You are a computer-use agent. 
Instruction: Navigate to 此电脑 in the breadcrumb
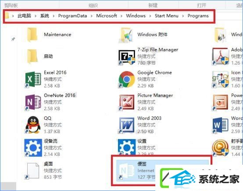pos(24,16)
